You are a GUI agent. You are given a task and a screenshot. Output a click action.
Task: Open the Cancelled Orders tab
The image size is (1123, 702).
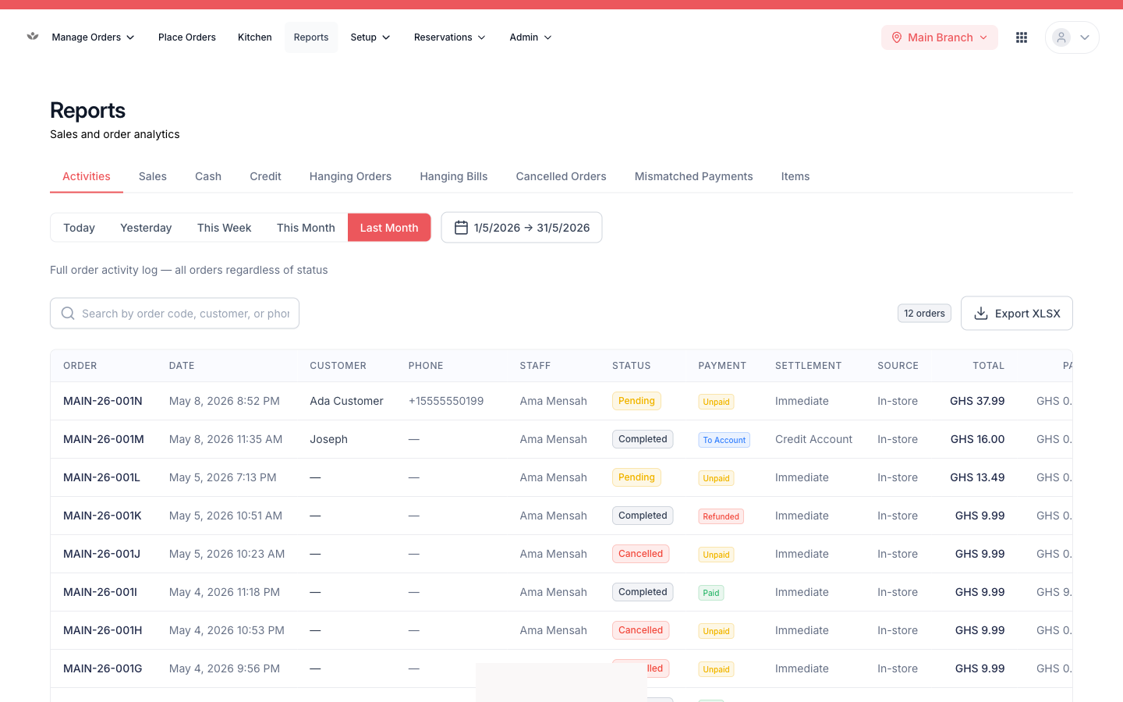561,176
